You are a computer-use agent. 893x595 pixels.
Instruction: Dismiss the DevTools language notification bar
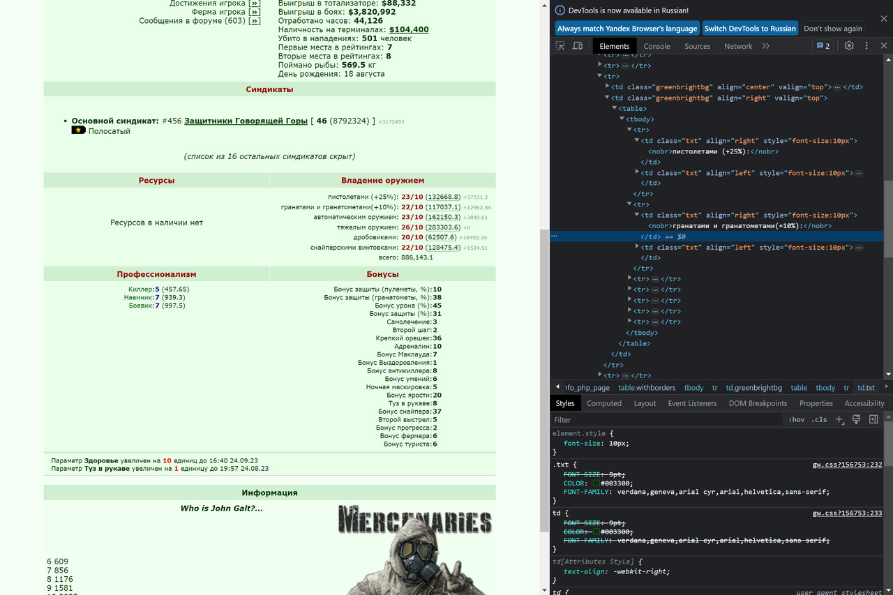coord(883,19)
